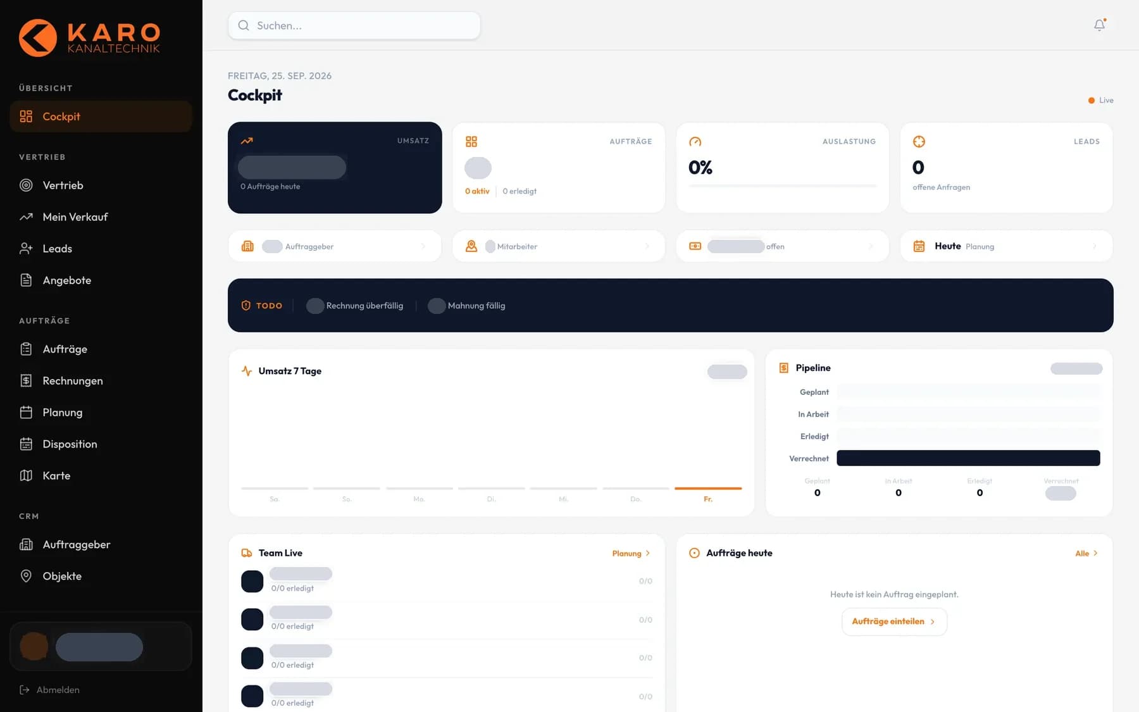Click the Heute Planung calendar icon
This screenshot has width=1139, height=712.
[x=919, y=246]
